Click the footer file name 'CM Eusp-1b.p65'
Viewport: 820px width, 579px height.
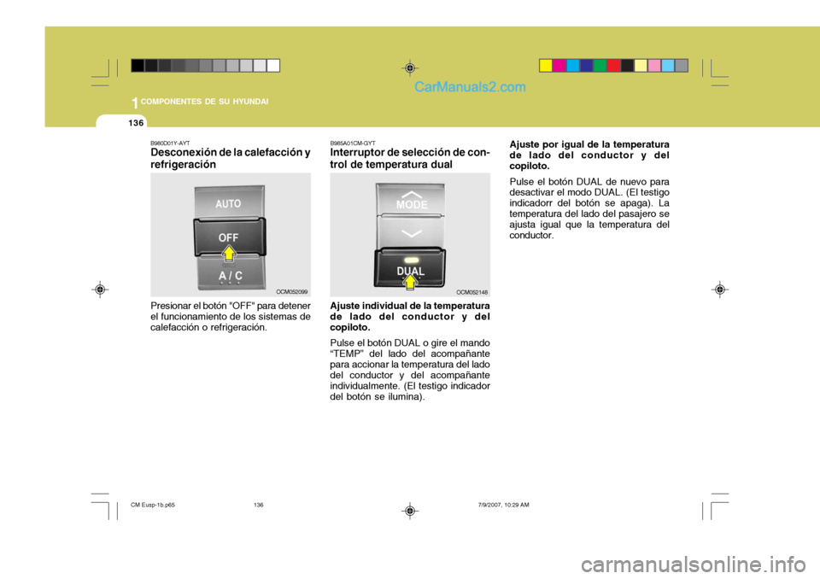coord(153,506)
